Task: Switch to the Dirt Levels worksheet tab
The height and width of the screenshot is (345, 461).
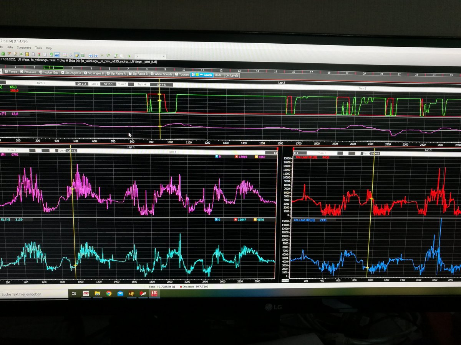Action: click(x=232, y=76)
